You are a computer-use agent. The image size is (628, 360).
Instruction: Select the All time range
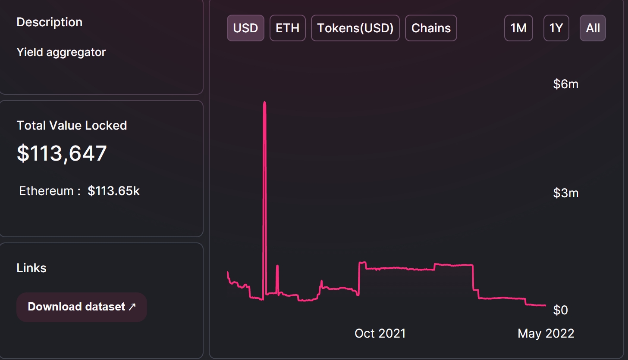tap(593, 28)
